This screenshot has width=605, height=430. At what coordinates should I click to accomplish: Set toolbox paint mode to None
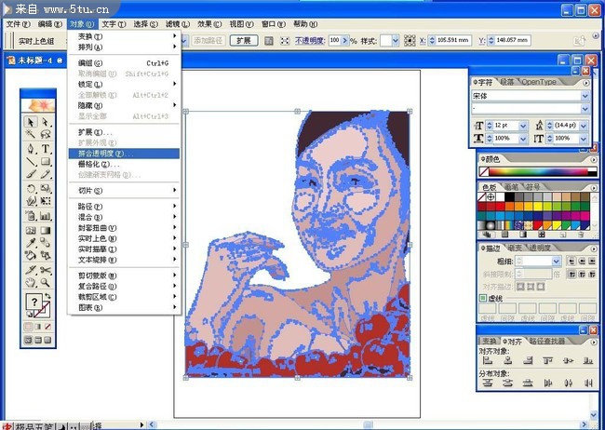47,327
